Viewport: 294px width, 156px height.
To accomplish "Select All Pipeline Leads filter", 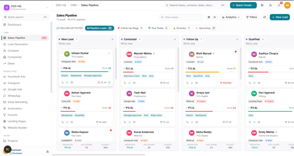I will [99, 28].
